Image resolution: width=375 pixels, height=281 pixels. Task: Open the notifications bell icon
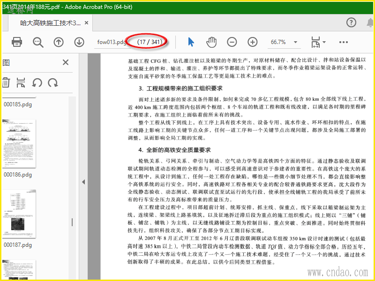(x=370, y=22)
